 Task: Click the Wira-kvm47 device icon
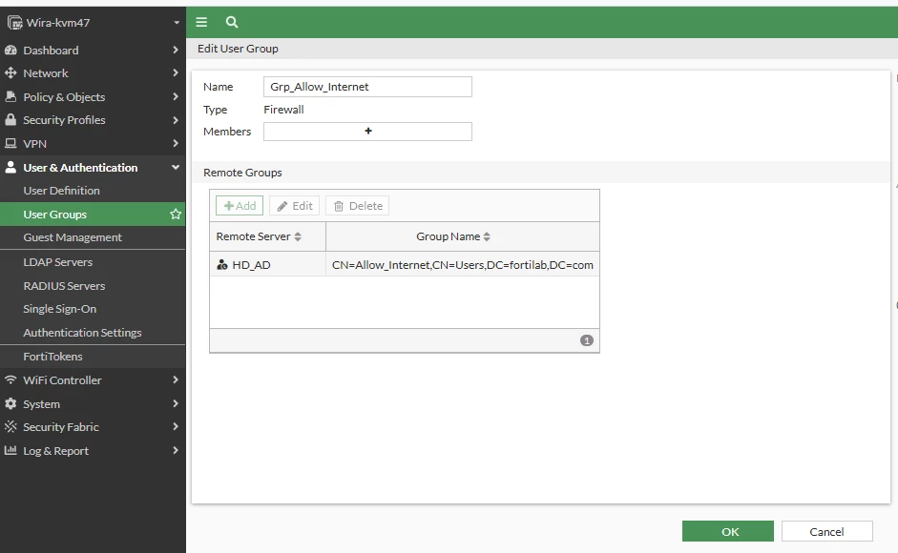tap(15, 23)
